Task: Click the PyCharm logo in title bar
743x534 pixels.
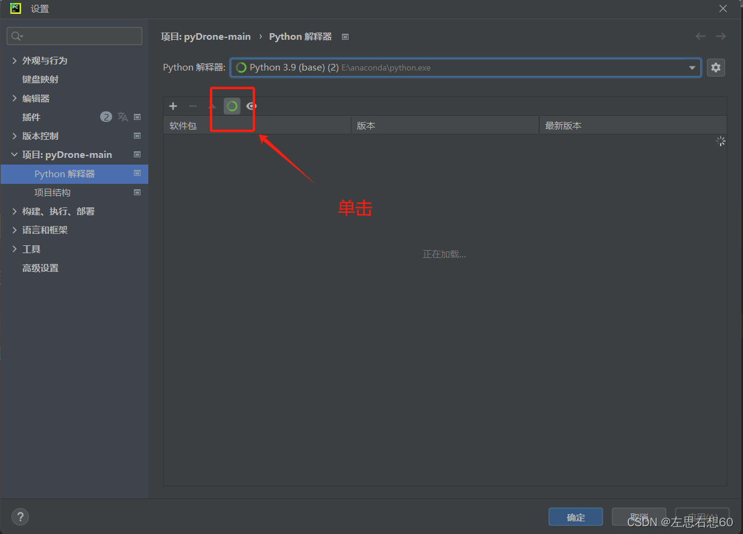Action: [x=16, y=8]
